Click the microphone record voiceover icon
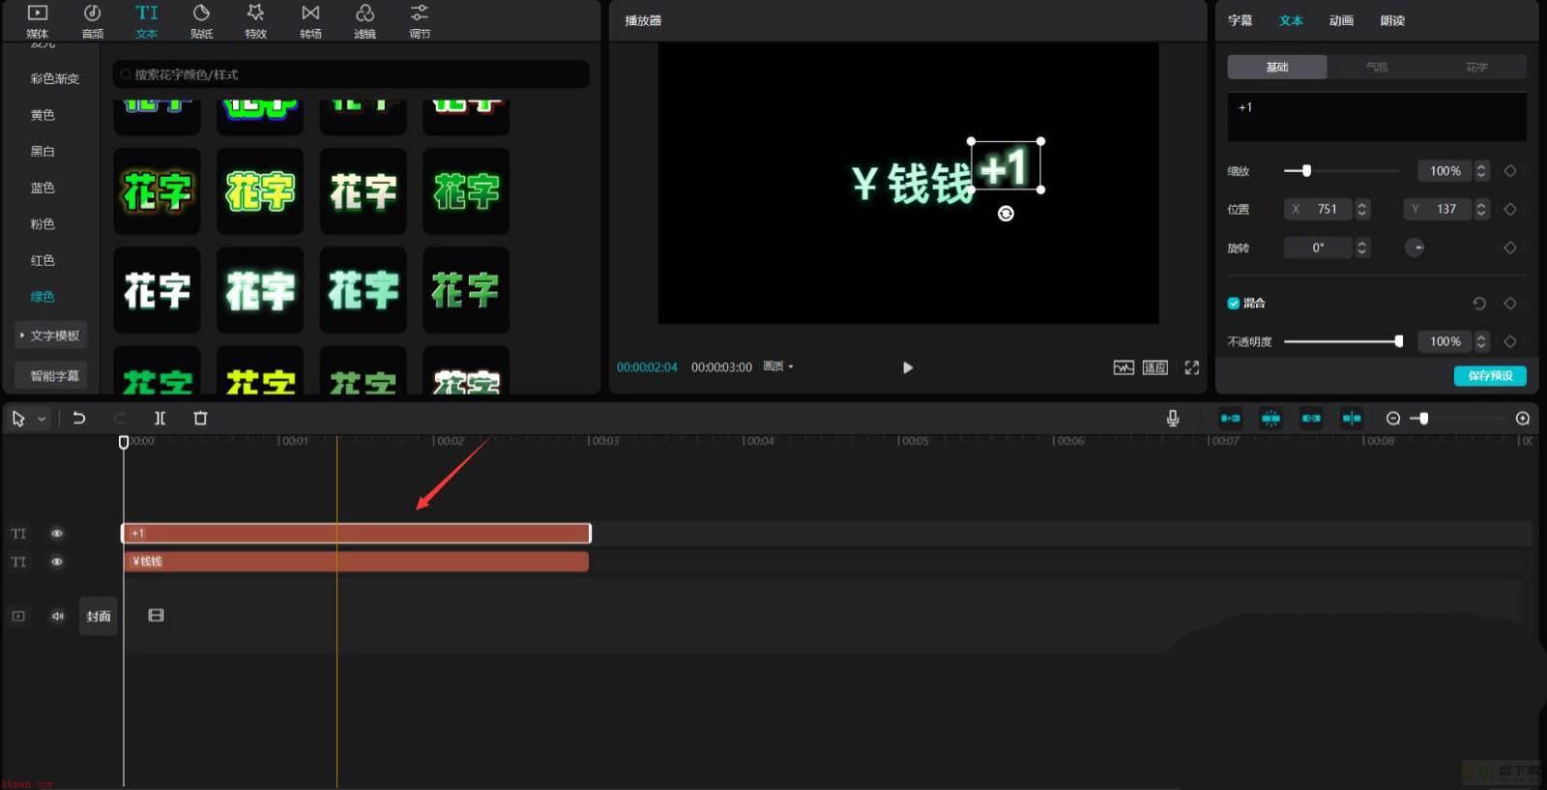The height and width of the screenshot is (790, 1547). pyautogui.click(x=1172, y=418)
